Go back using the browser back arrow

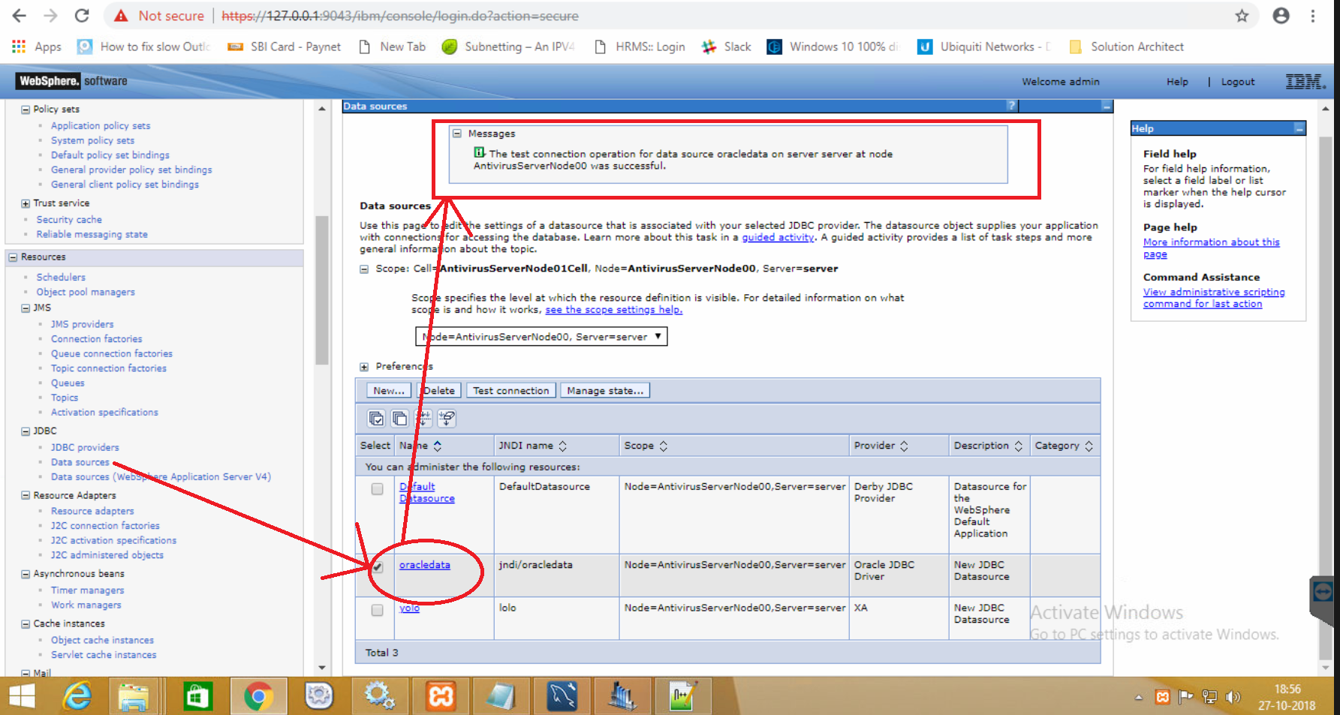click(x=20, y=16)
